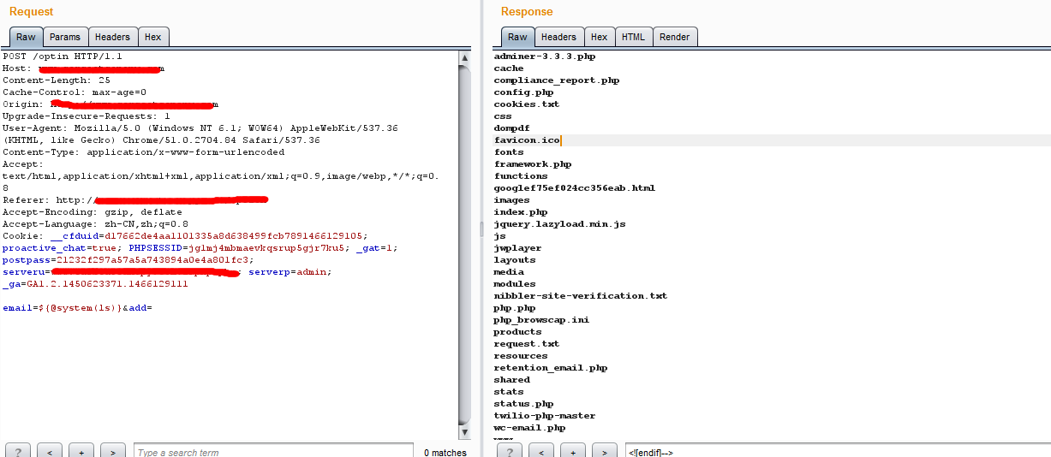Click the 'Response' panel heading
The image size is (1051, 457).
coord(527,11)
